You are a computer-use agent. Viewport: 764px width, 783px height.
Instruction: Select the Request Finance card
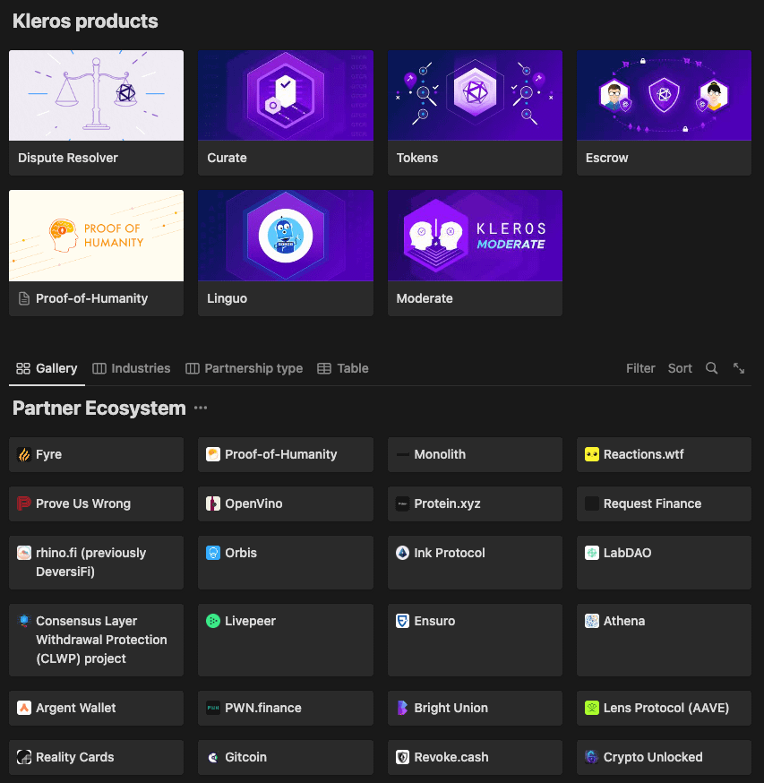pos(664,503)
